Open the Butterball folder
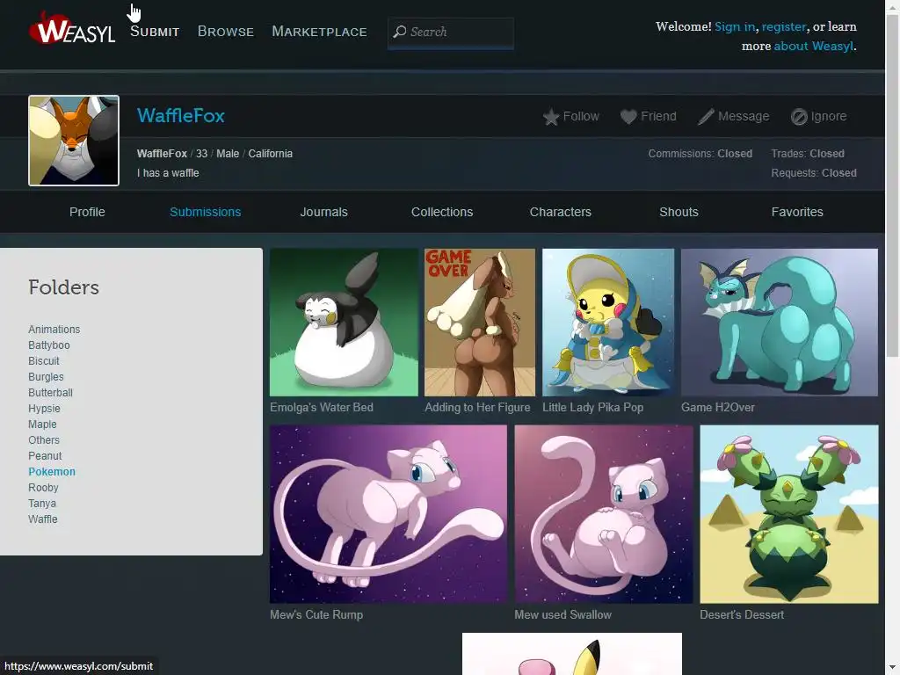 click(x=50, y=393)
